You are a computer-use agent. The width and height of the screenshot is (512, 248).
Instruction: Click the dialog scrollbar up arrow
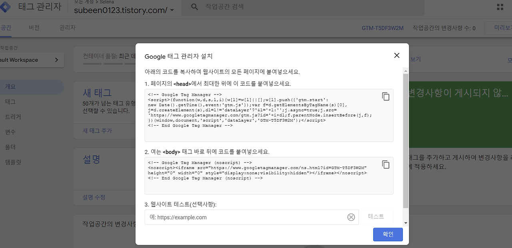point(406,71)
